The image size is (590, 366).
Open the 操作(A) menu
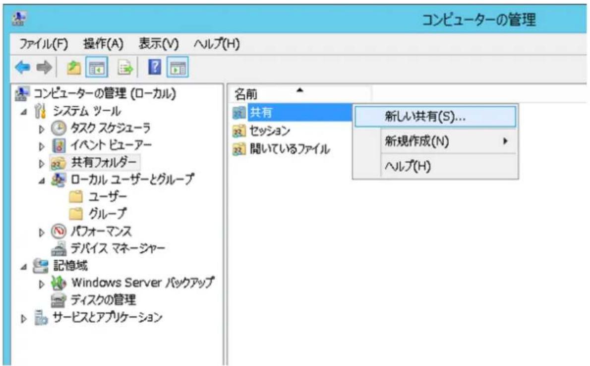click(103, 44)
